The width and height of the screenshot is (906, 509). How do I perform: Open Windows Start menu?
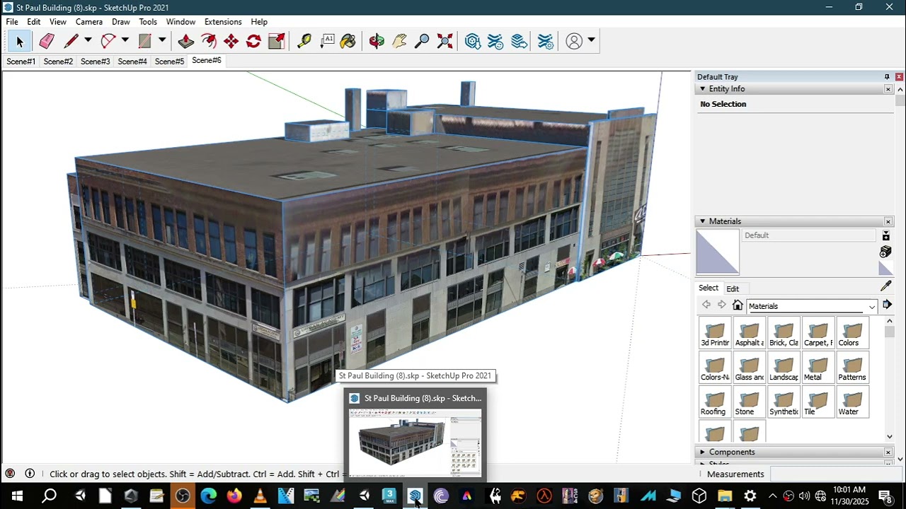coord(17,496)
